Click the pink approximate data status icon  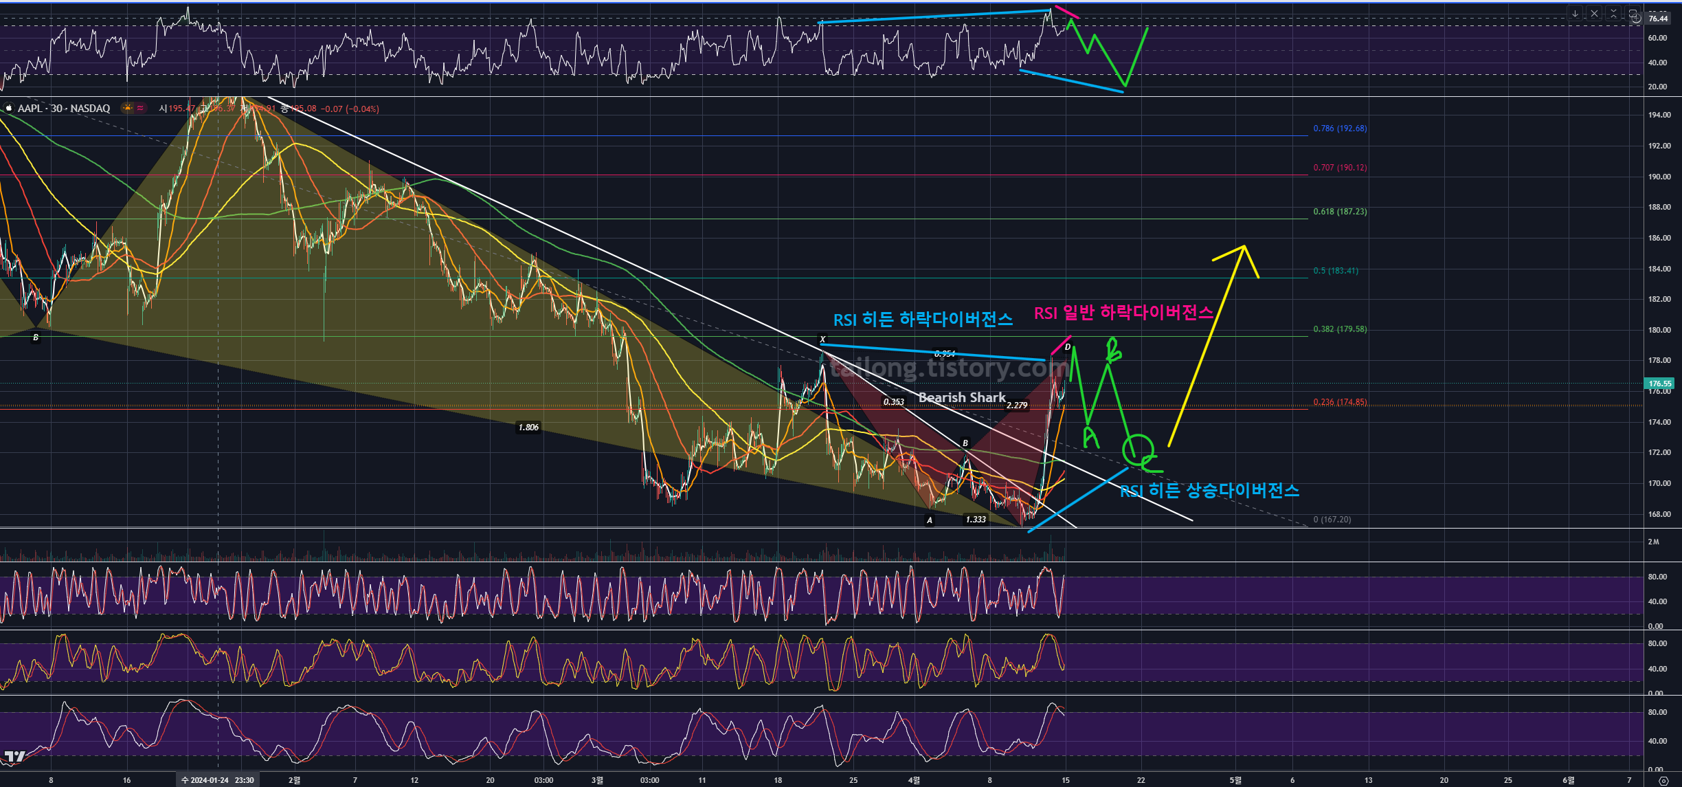point(140,108)
